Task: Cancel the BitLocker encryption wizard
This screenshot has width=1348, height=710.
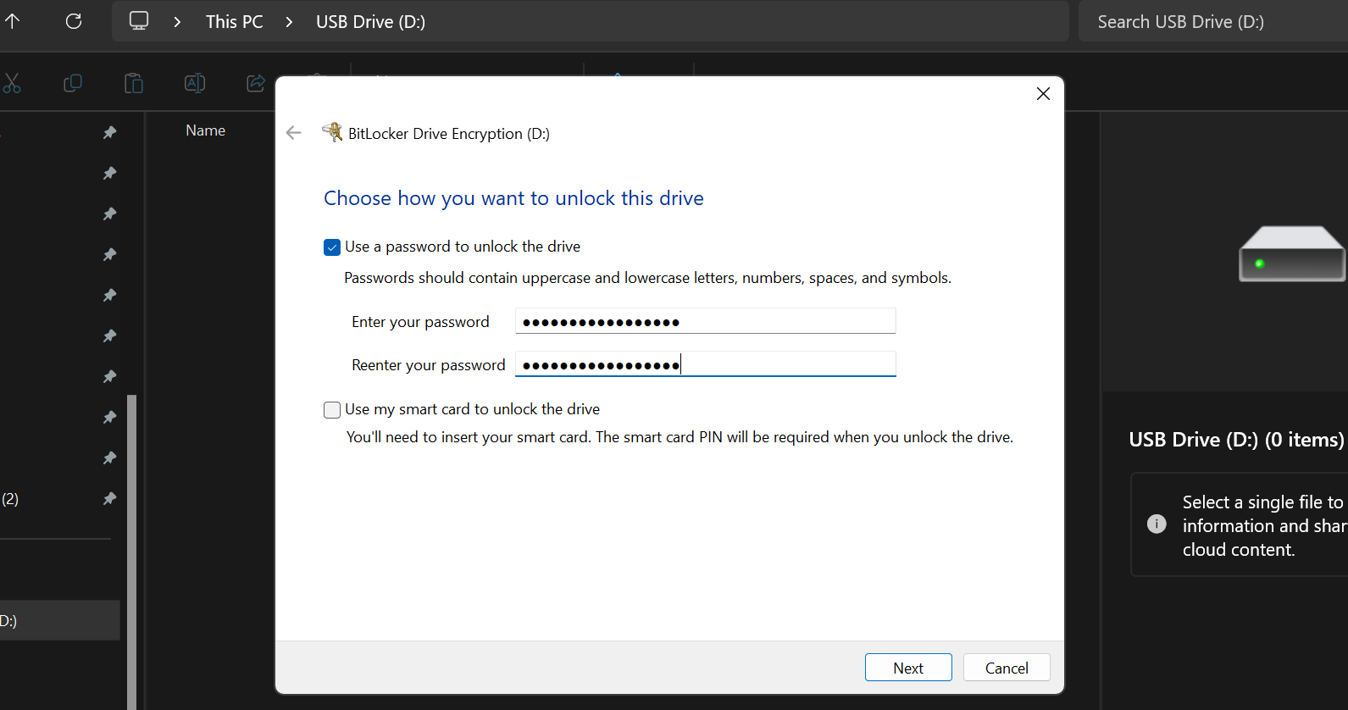Action: coord(1006,668)
